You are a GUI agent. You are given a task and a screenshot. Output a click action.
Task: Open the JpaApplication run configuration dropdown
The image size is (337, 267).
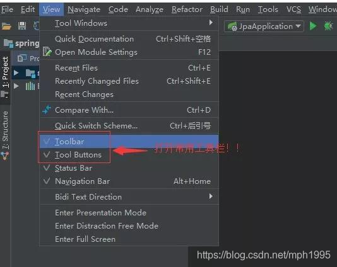click(264, 26)
